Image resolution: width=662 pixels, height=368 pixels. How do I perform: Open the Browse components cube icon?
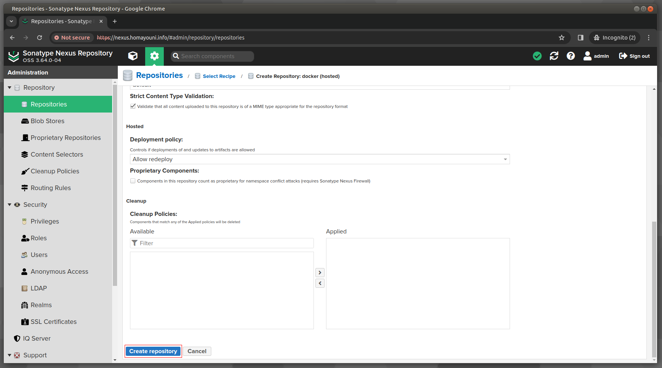point(133,56)
